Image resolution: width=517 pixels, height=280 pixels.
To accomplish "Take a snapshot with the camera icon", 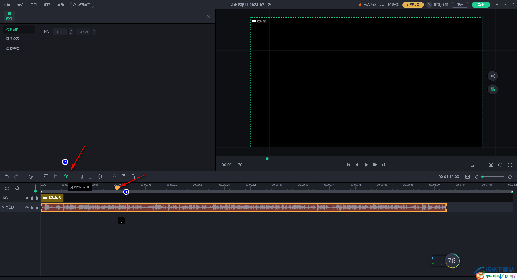I will (x=491, y=165).
